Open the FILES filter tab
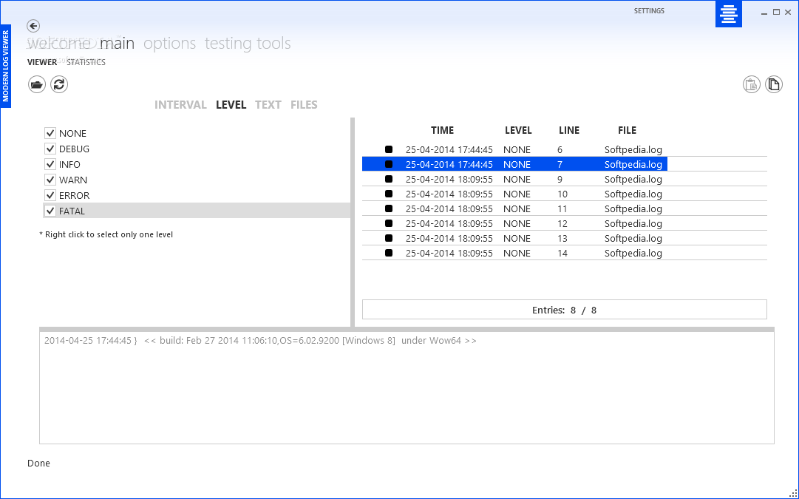799x499 pixels. (305, 104)
